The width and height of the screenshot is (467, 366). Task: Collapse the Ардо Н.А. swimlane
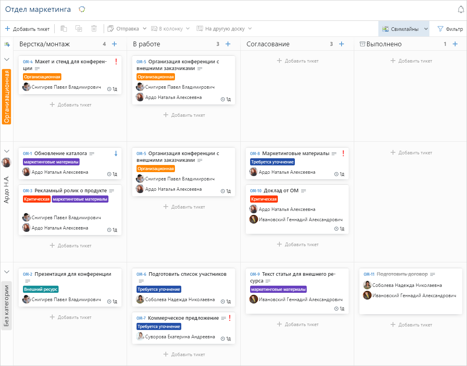click(7, 151)
